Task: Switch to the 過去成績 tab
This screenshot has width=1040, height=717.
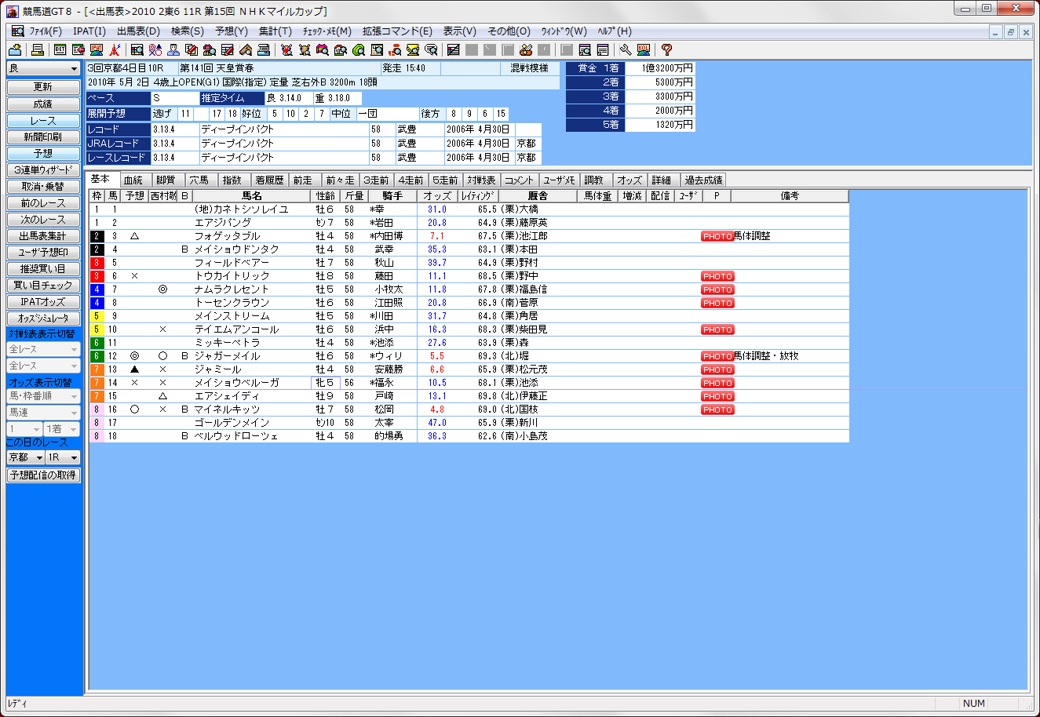Action: (x=703, y=180)
